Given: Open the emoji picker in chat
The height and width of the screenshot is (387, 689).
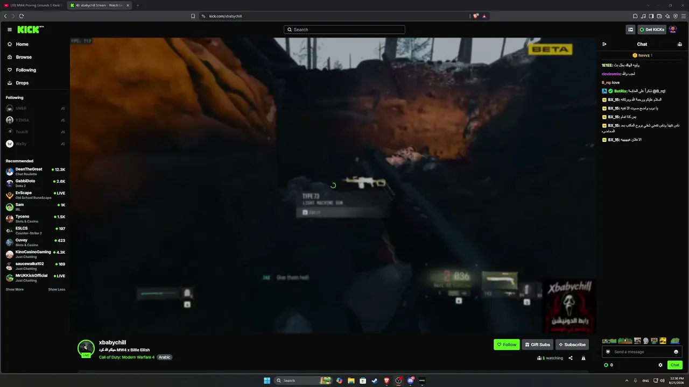Looking at the screenshot, I should (676, 352).
